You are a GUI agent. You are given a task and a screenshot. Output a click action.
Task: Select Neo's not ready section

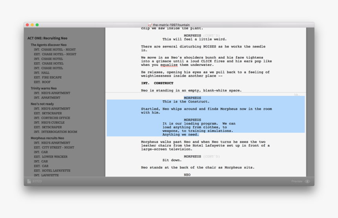tap(42, 104)
